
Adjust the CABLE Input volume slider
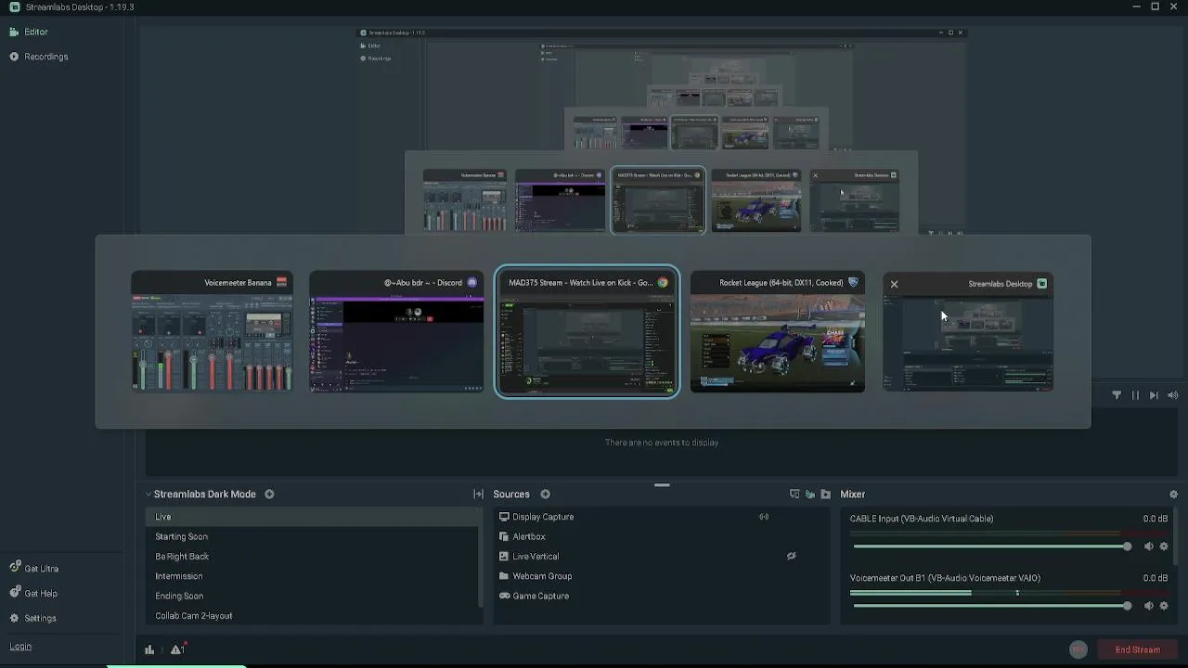point(991,546)
